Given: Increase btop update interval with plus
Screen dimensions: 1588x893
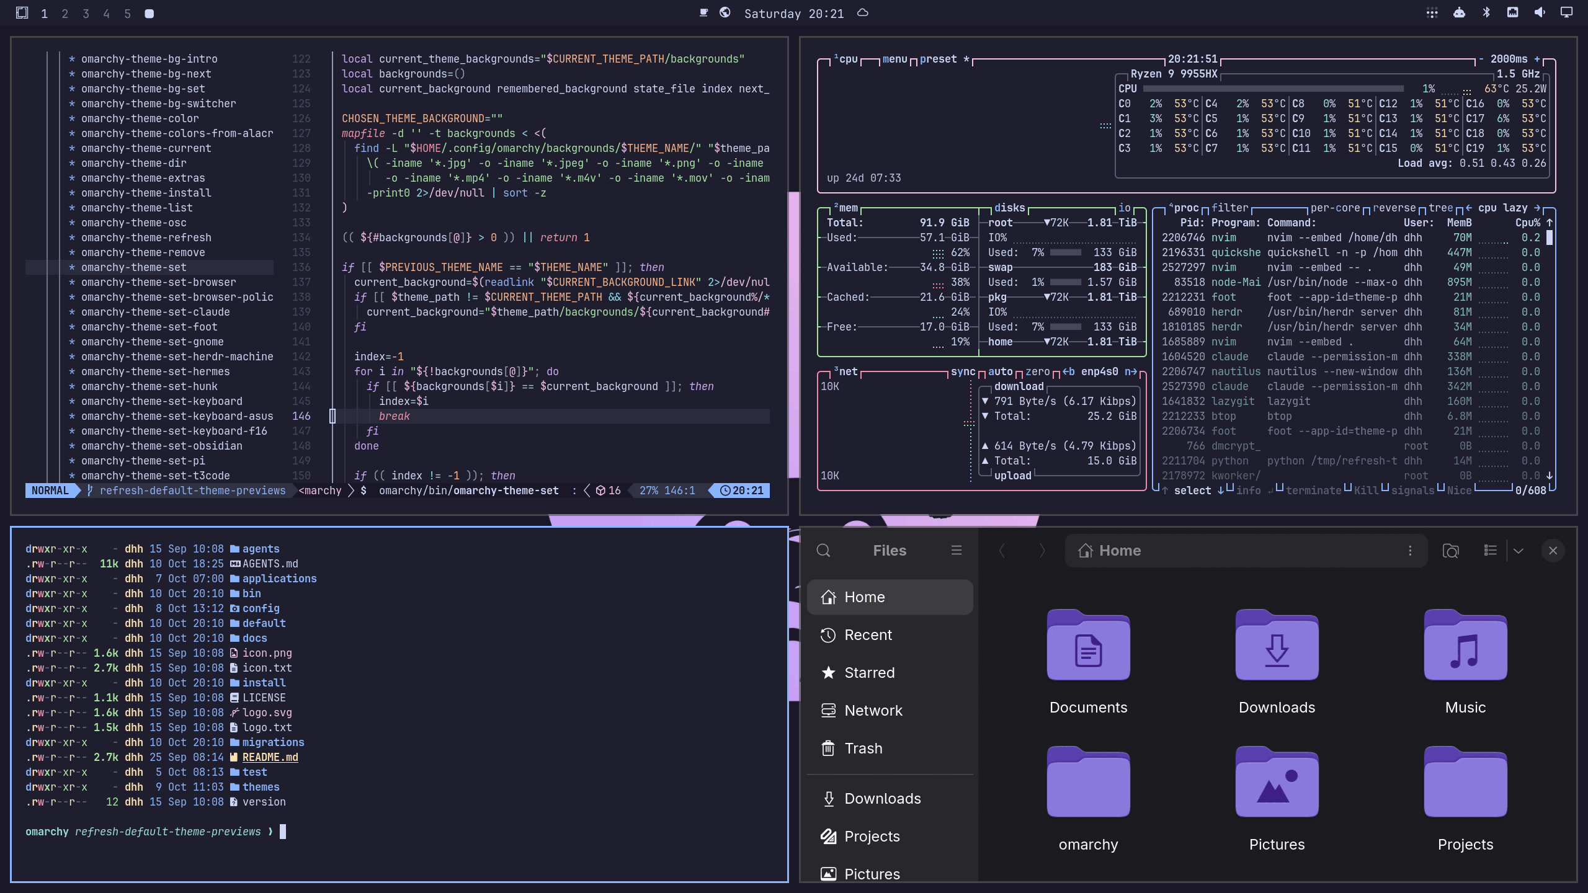Looking at the screenshot, I should tap(1537, 59).
